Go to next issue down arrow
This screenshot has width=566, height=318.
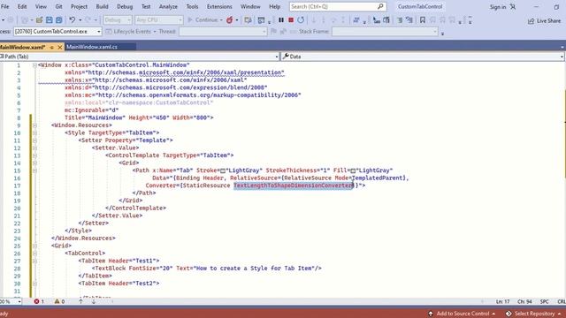[94, 301]
